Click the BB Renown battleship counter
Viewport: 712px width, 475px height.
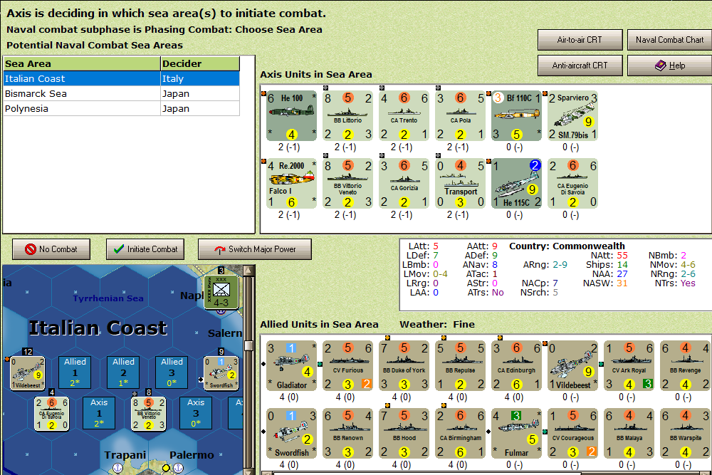pos(348,434)
